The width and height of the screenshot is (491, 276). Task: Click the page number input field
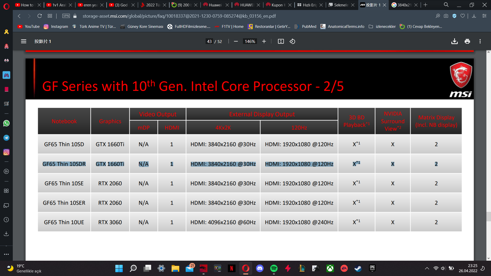coord(209,41)
